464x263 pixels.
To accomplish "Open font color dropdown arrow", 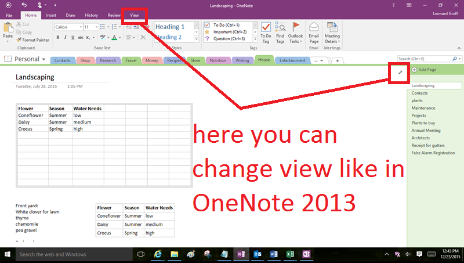I will (120, 37).
